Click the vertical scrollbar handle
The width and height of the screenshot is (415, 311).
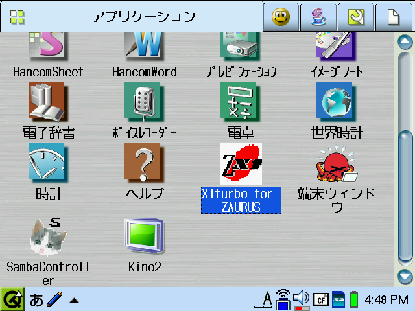(x=405, y=196)
